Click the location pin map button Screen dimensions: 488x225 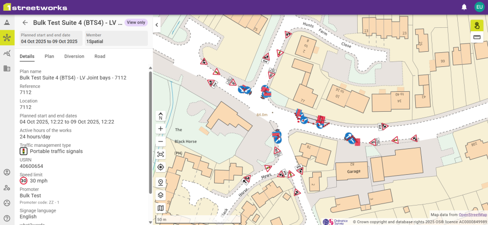[x=161, y=183]
